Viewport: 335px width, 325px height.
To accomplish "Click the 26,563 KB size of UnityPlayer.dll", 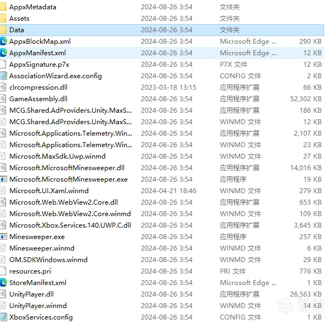I will coord(306,294).
